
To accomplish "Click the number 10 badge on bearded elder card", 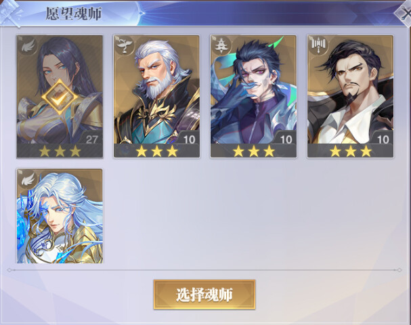I will [x=189, y=139].
